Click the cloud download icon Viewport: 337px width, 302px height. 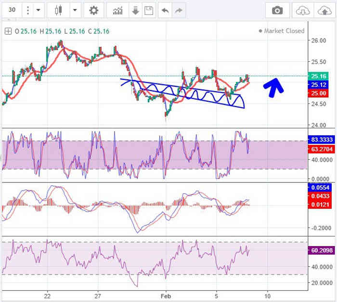[x=302, y=10]
